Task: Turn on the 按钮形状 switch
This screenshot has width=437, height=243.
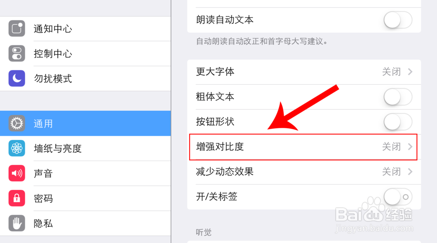Action: 398,122
